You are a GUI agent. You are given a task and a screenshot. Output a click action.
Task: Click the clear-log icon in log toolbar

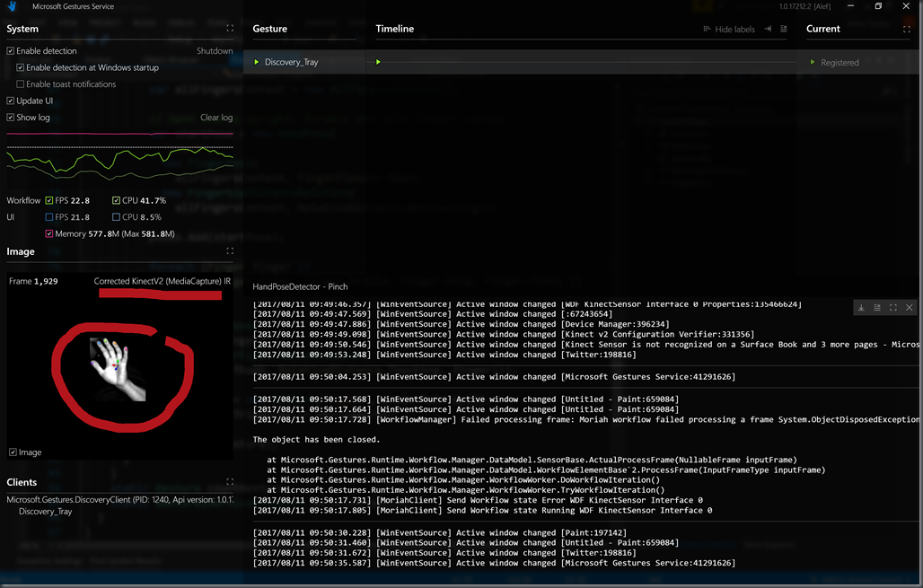(x=877, y=307)
